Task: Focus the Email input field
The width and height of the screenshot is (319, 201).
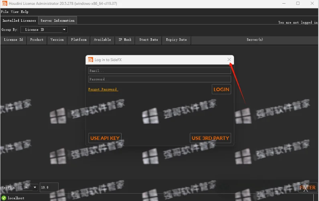Action: (x=160, y=71)
